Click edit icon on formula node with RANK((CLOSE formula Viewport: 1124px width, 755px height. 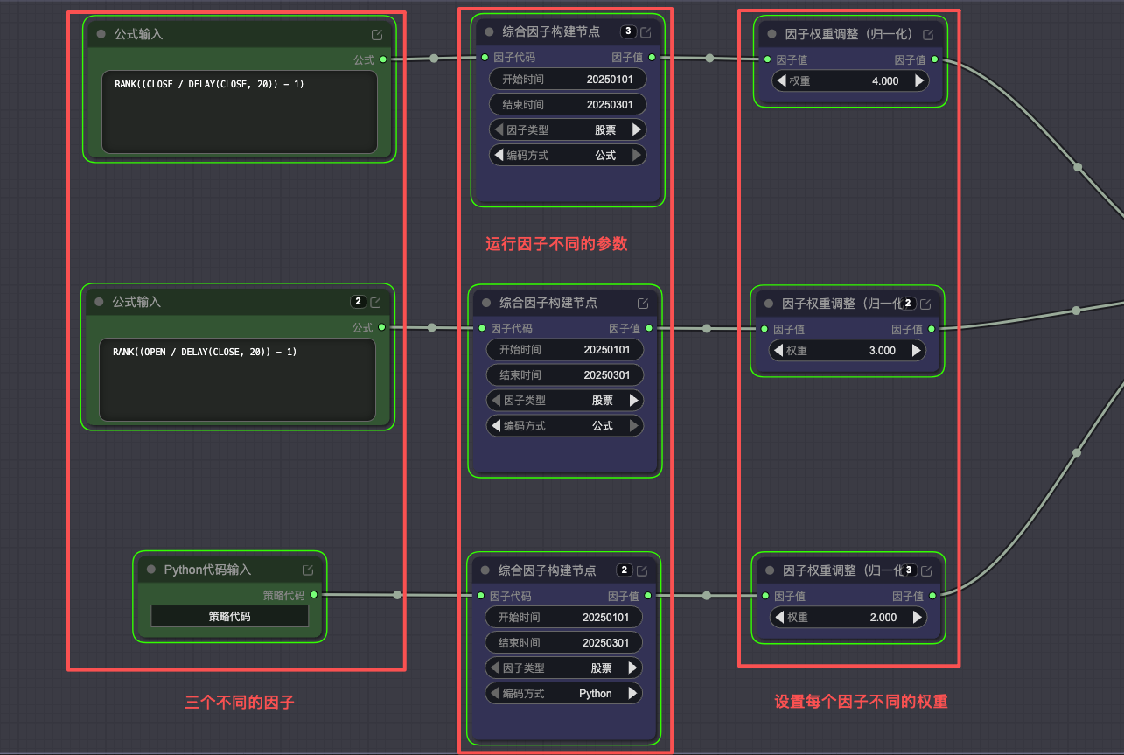[x=377, y=35]
